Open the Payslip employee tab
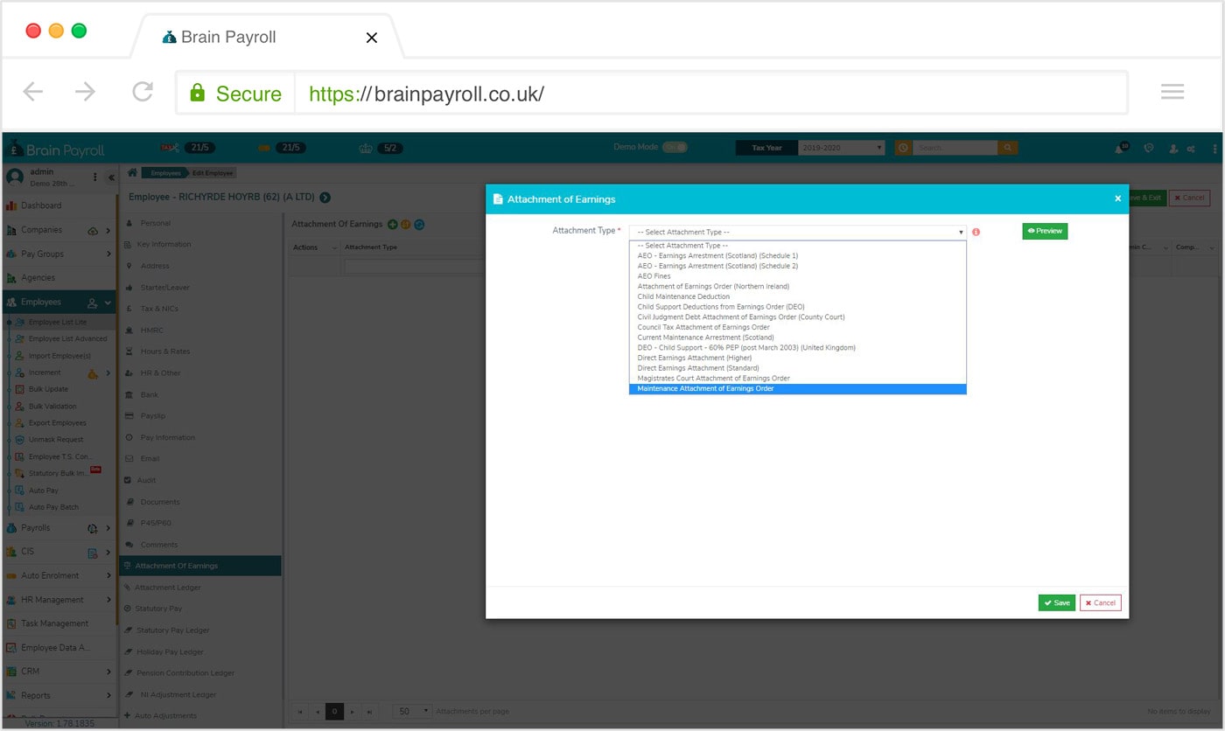The width and height of the screenshot is (1225, 731). pos(200,415)
